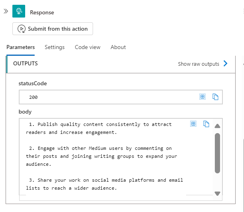Click the body scrollbar up arrow
Image resolution: width=244 pixels, height=212 pixels.
(x=217, y=126)
